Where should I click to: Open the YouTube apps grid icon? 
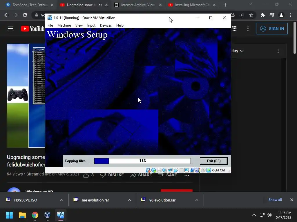[234, 29]
